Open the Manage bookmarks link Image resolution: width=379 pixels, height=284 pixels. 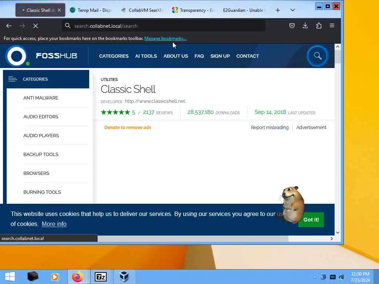tap(165, 38)
